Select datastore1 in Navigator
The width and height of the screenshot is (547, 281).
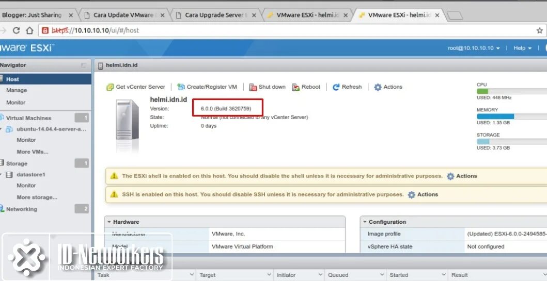point(30,174)
